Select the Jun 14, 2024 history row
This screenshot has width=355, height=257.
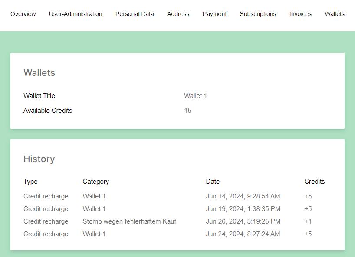pyautogui.click(x=243, y=196)
